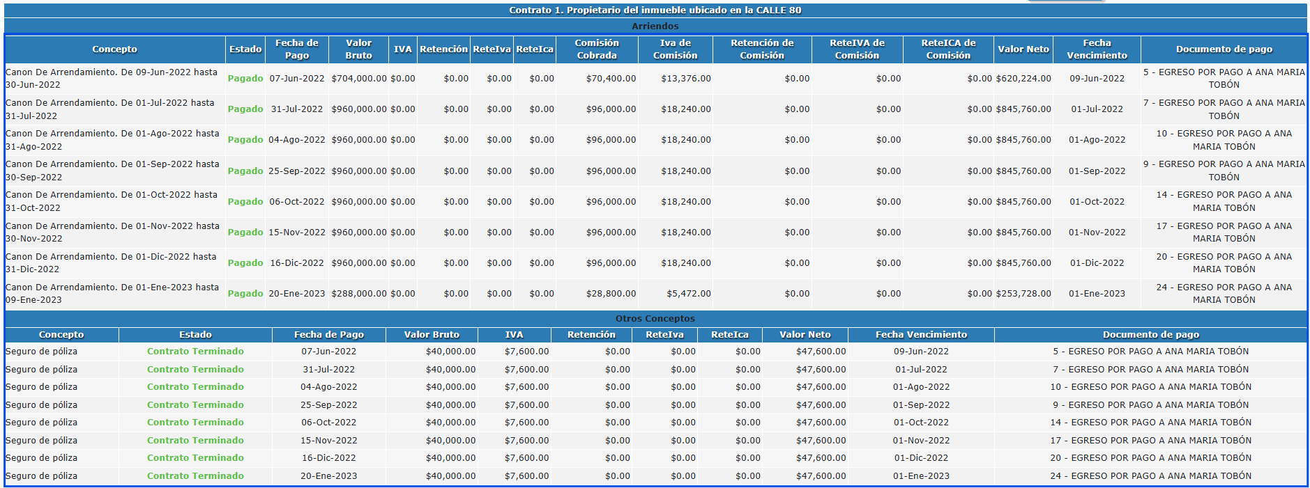Select the $288,000.00 gross value cell

pyautogui.click(x=358, y=294)
